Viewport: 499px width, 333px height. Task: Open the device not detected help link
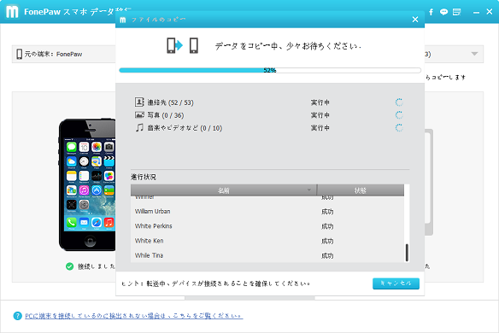click(x=134, y=316)
